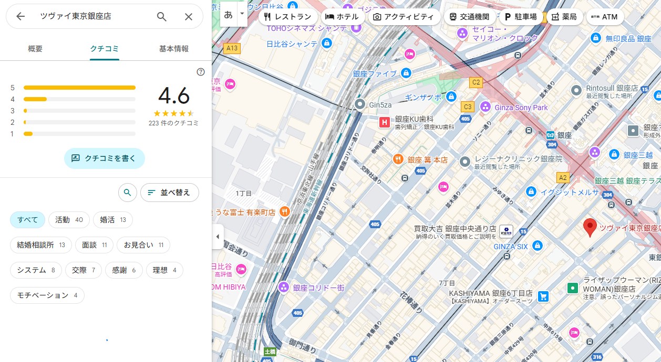
Task: Open the 並べ替え sort dropdown
Action: coord(169,193)
